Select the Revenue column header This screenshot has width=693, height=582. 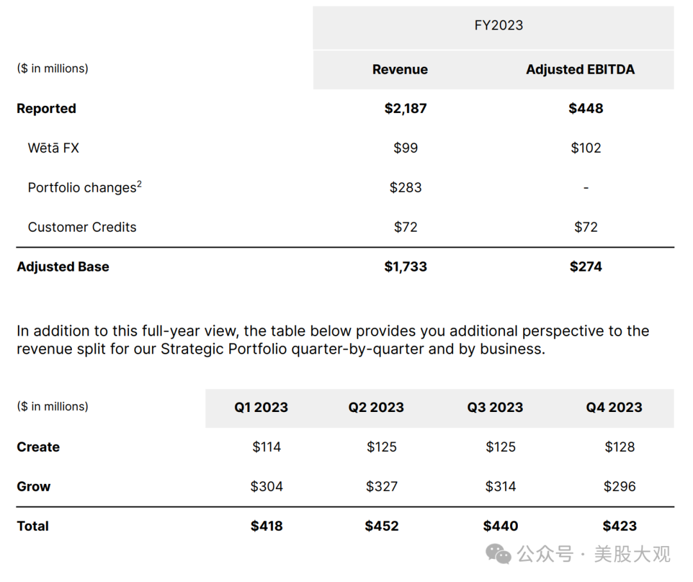[x=400, y=70]
